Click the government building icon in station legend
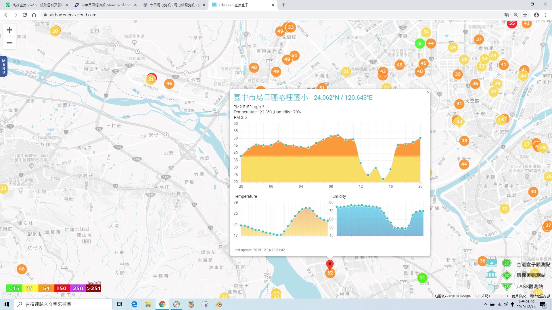 [x=491, y=274]
